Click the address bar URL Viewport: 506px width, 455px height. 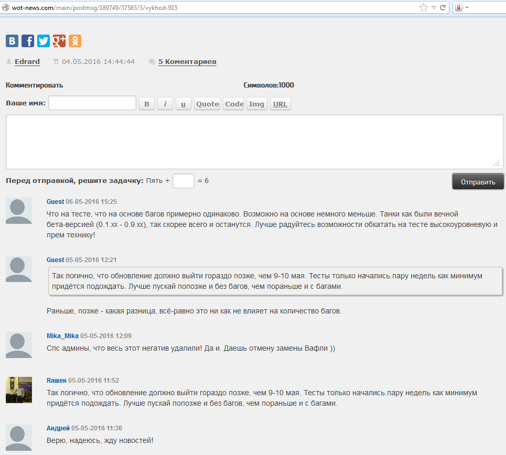[x=94, y=8]
